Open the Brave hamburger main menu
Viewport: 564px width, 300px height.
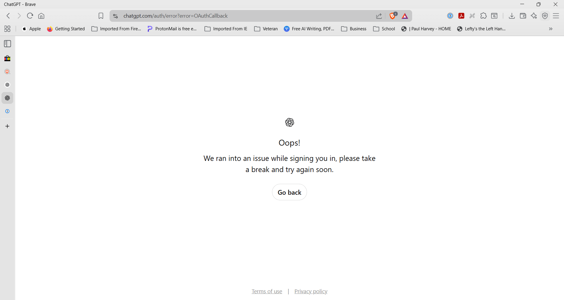point(556,16)
